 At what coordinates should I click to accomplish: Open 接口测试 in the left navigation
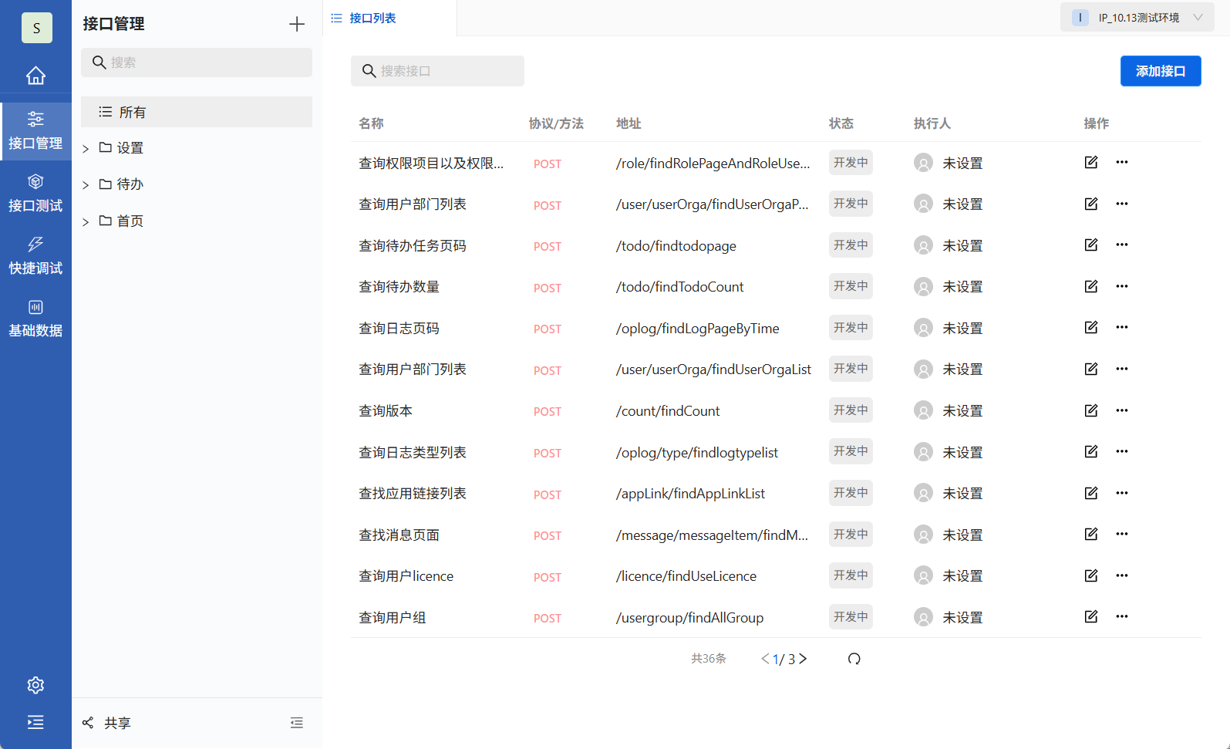[35, 194]
